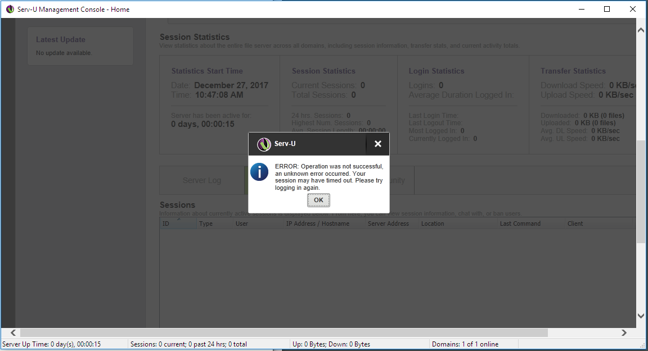Click the 'Login Statistics' panel title
This screenshot has height=351, width=648.
pos(436,71)
